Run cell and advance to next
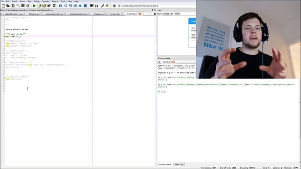The height and width of the screenshot is (169, 301). [44, 6]
